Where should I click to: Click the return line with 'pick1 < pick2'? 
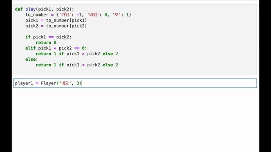(x=77, y=65)
